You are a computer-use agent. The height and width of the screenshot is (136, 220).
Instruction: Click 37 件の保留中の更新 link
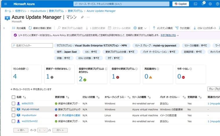[x=69, y=115]
